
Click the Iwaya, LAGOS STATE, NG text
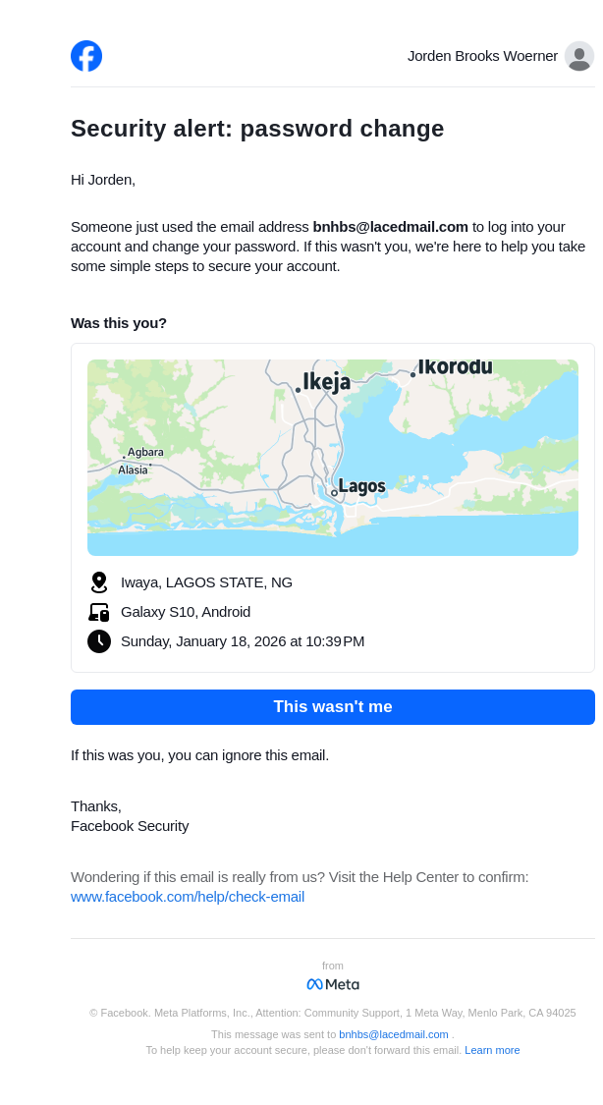(206, 582)
